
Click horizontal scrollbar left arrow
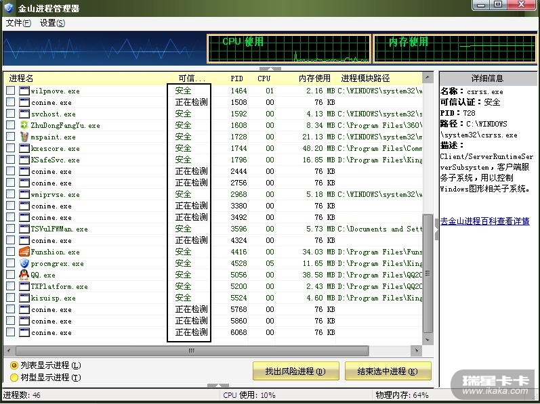coord(9,351)
